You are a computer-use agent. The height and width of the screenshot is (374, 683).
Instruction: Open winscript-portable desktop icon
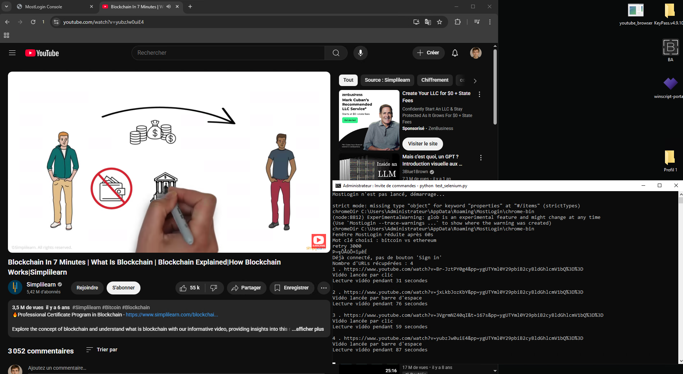(670, 88)
